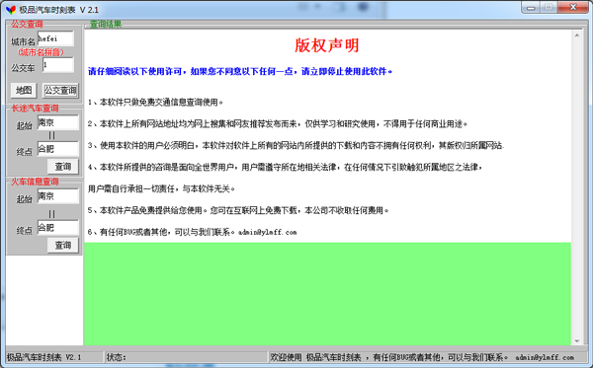
Task: Click item 1 text 本软件只做免费交通信息查询使用
Action: pyautogui.click(x=155, y=103)
